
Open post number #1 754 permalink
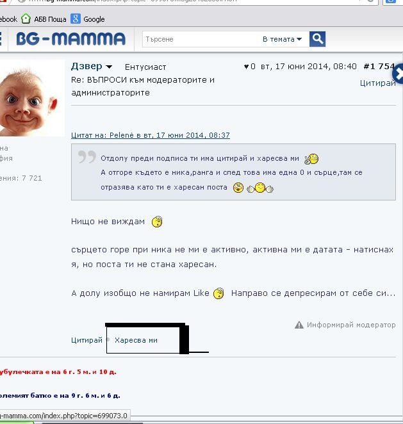click(379, 67)
